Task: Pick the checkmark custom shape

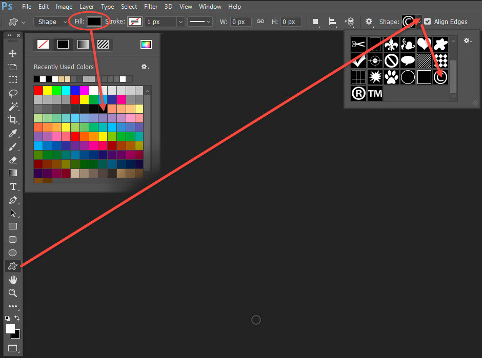Action: (x=358, y=60)
